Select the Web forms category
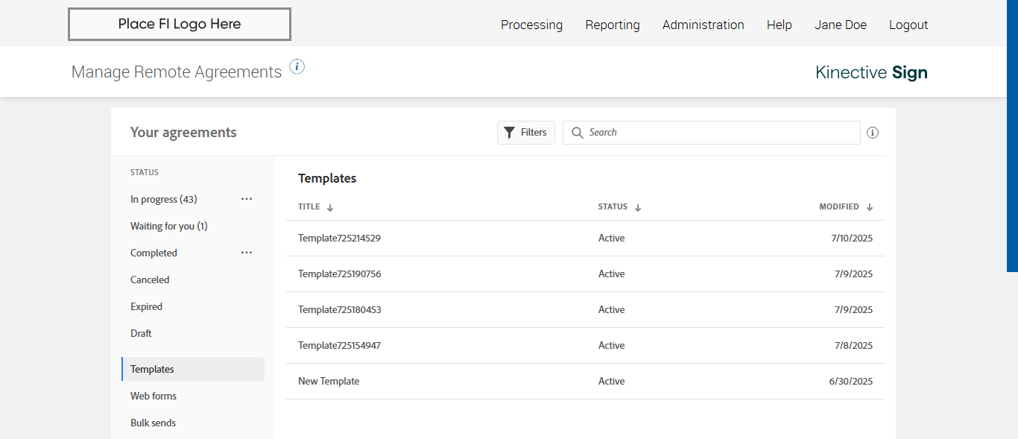This screenshot has height=439, width=1018. [154, 396]
